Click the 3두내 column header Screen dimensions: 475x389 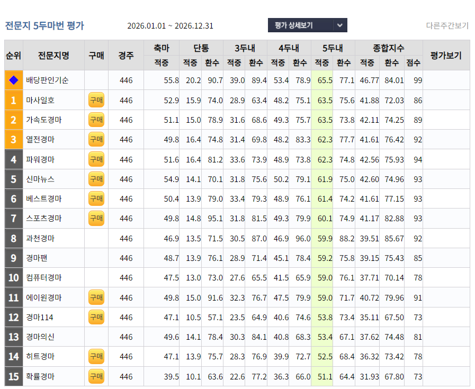pos(245,48)
